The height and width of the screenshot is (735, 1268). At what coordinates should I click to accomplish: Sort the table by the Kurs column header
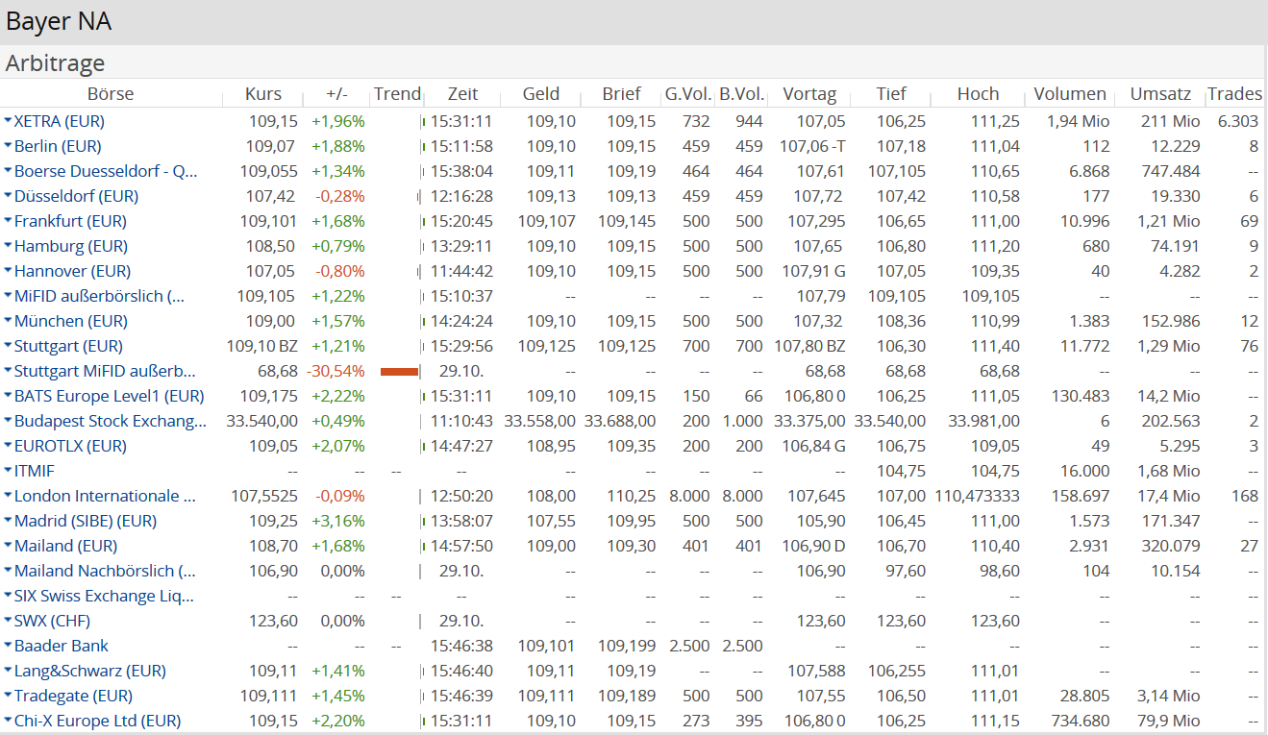(263, 94)
